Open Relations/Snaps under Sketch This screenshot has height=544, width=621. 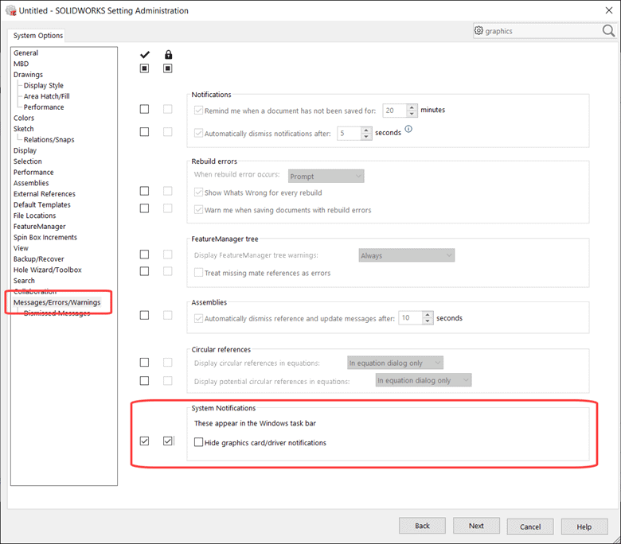(x=49, y=140)
